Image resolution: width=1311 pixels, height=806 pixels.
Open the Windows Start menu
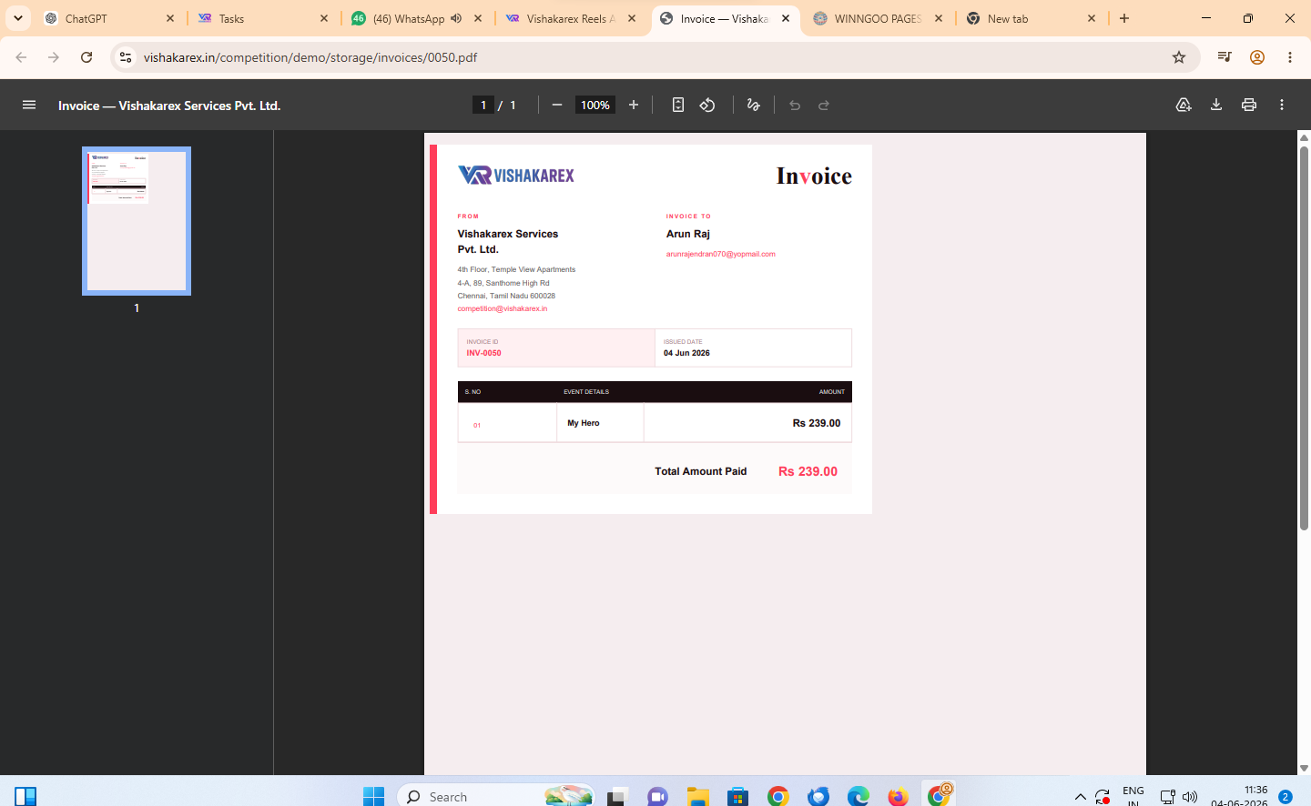point(373,796)
